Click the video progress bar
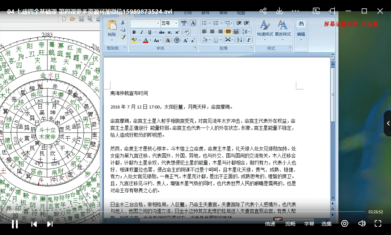Image resolution: width=391 pixels, height=235 pixels. click(181, 211)
